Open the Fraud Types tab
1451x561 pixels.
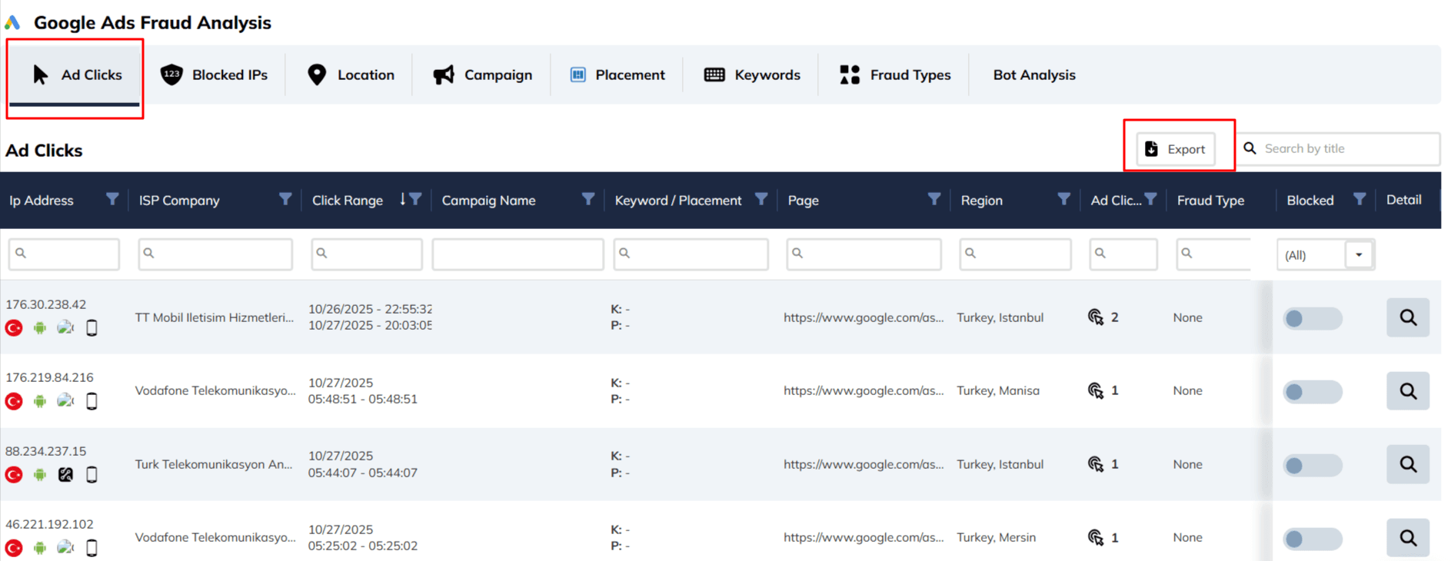click(895, 75)
